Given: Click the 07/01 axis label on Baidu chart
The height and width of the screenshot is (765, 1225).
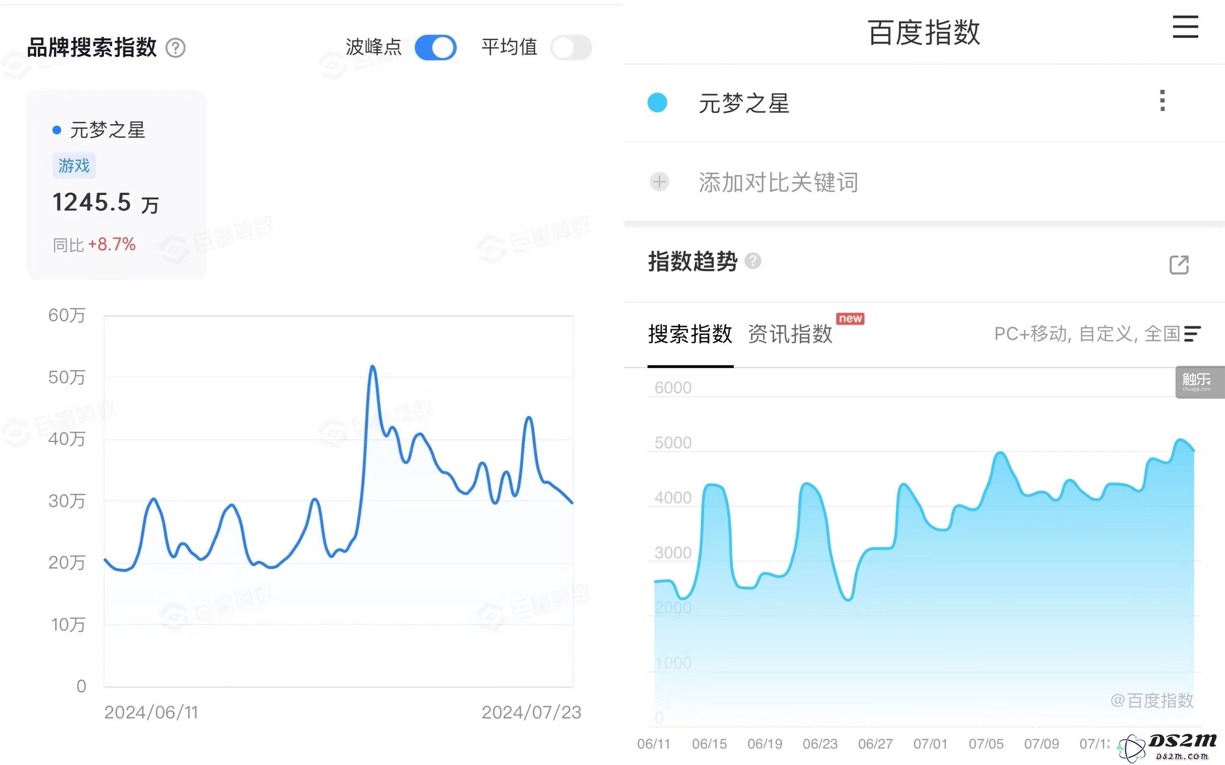Looking at the screenshot, I should (x=930, y=744).
